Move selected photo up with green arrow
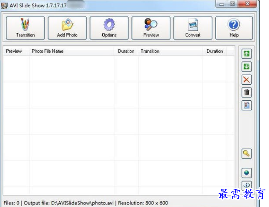This screenshot has width=269, height=207. pos(247,54)
